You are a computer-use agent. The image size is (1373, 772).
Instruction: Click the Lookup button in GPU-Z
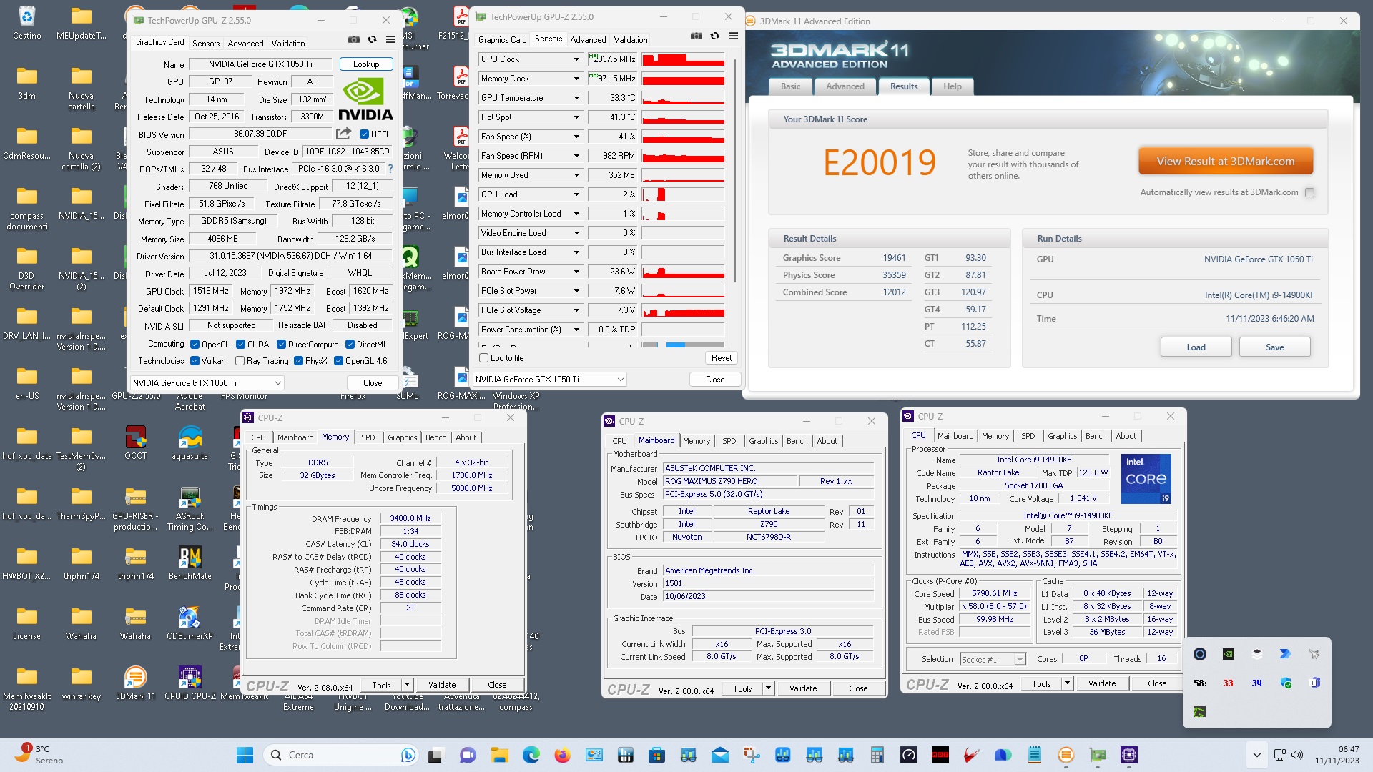click(366, 64)
